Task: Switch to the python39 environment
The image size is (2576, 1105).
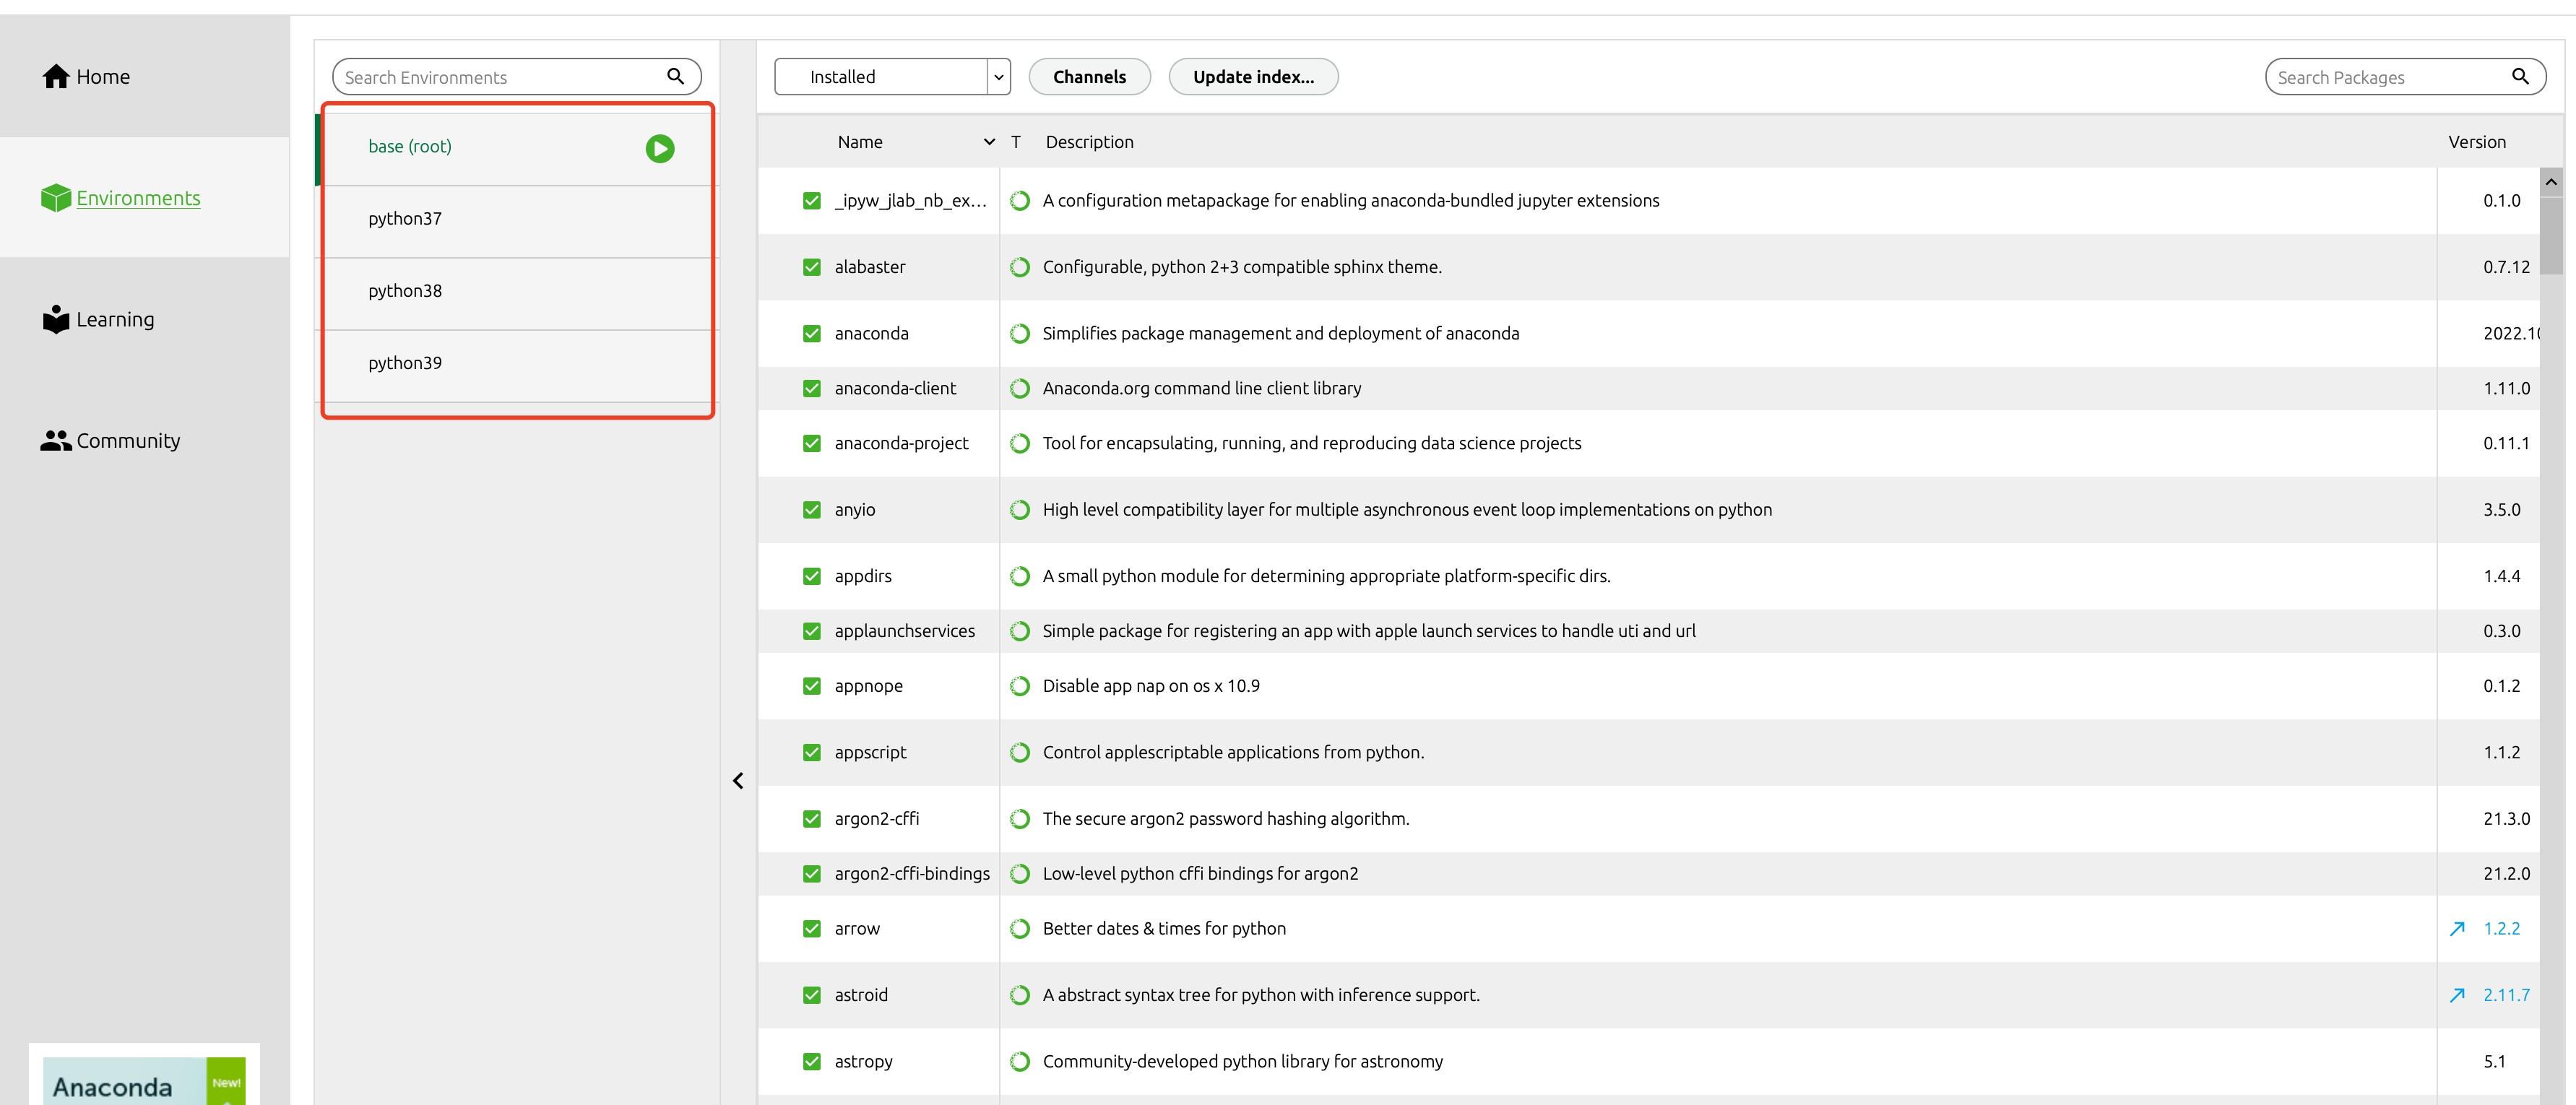Action: tap(405, 363)
